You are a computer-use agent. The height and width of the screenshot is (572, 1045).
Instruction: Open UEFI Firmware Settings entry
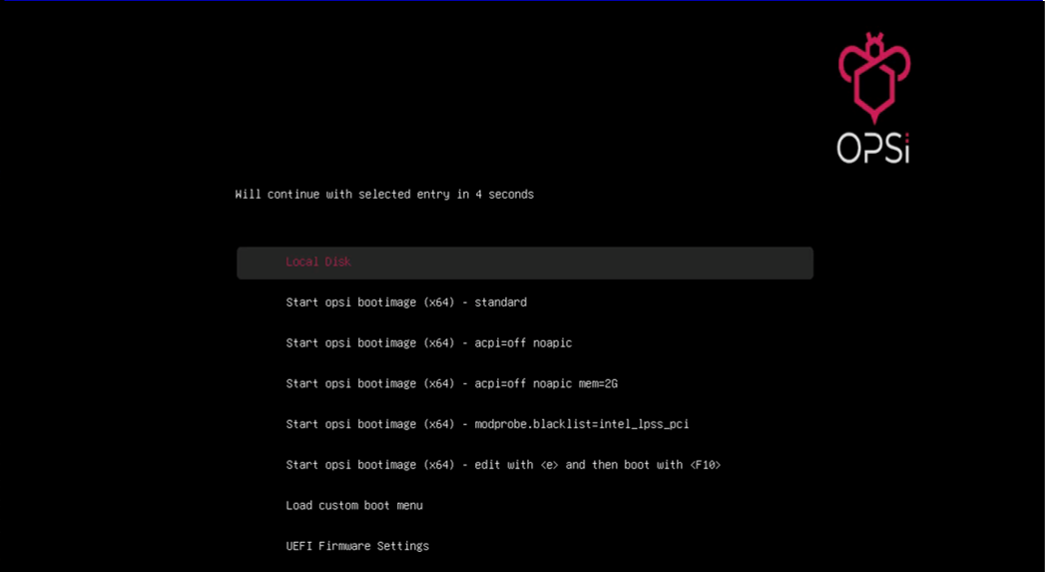pyautogui.click(x=357, y=546)
